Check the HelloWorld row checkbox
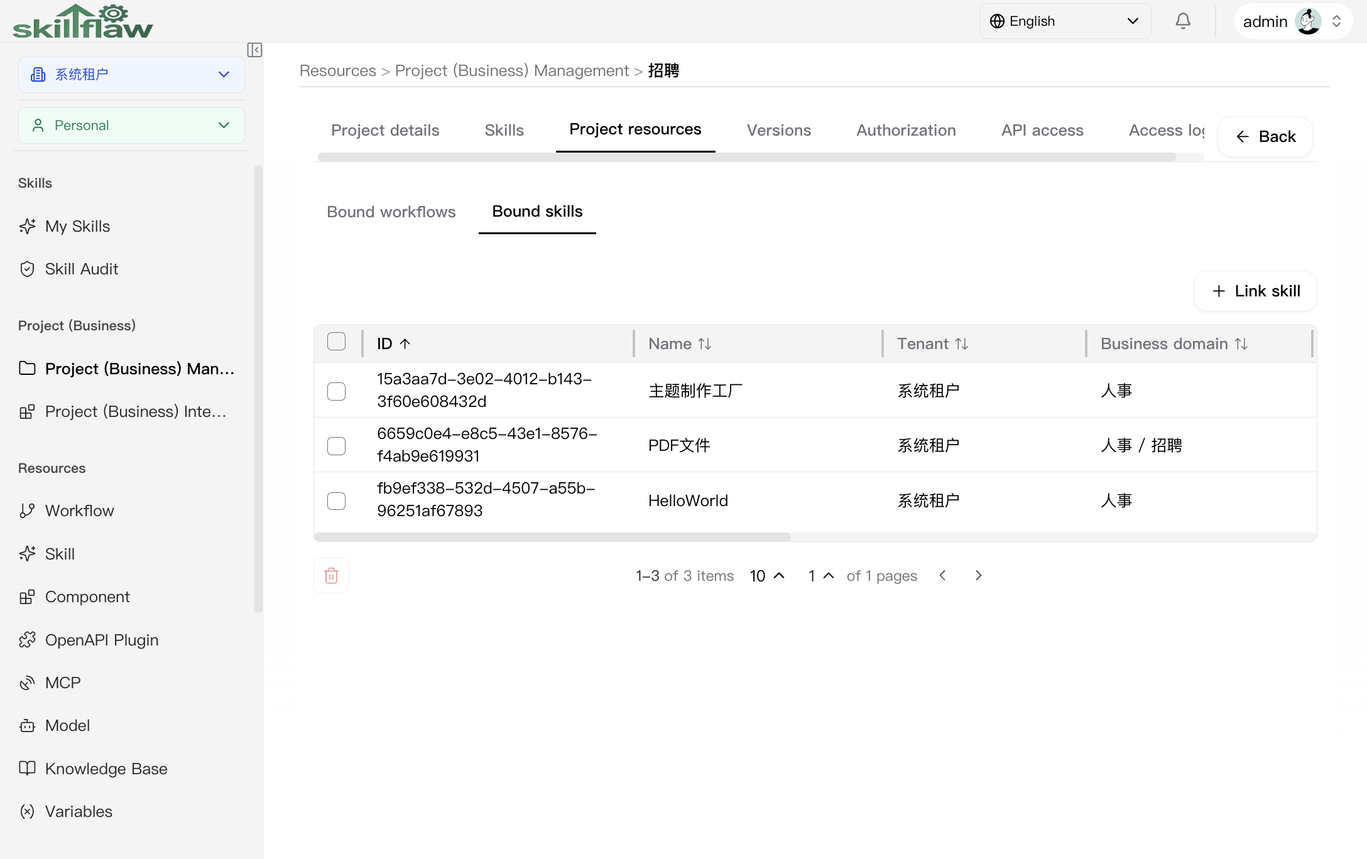The height and width of the screenshot is (859, 1367). [337, 501]
